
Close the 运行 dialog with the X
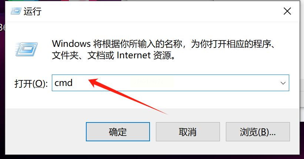coord(287,11)
